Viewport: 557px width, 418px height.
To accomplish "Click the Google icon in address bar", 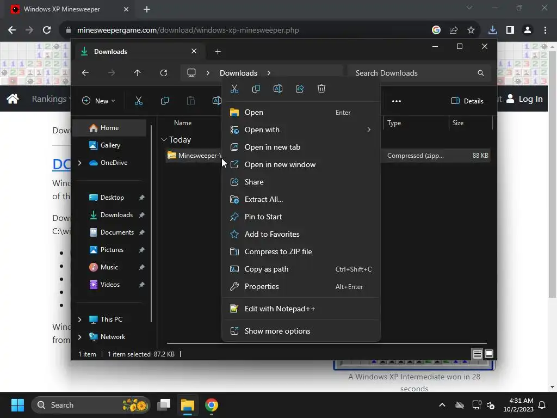I will (x=436, y=30).
